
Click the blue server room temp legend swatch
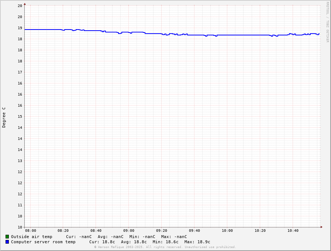(7, 242)
